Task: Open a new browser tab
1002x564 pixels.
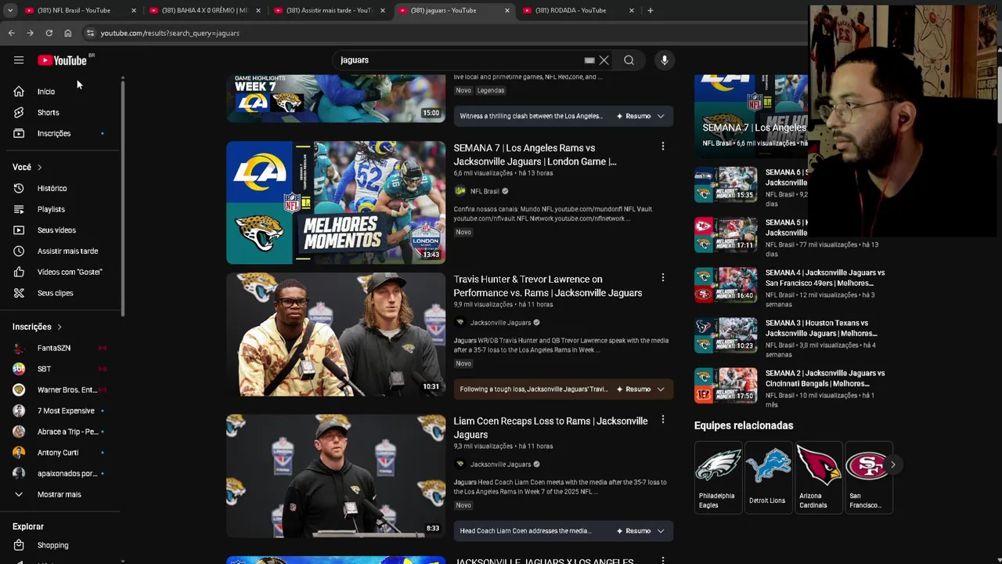Action: coord(650,10)
